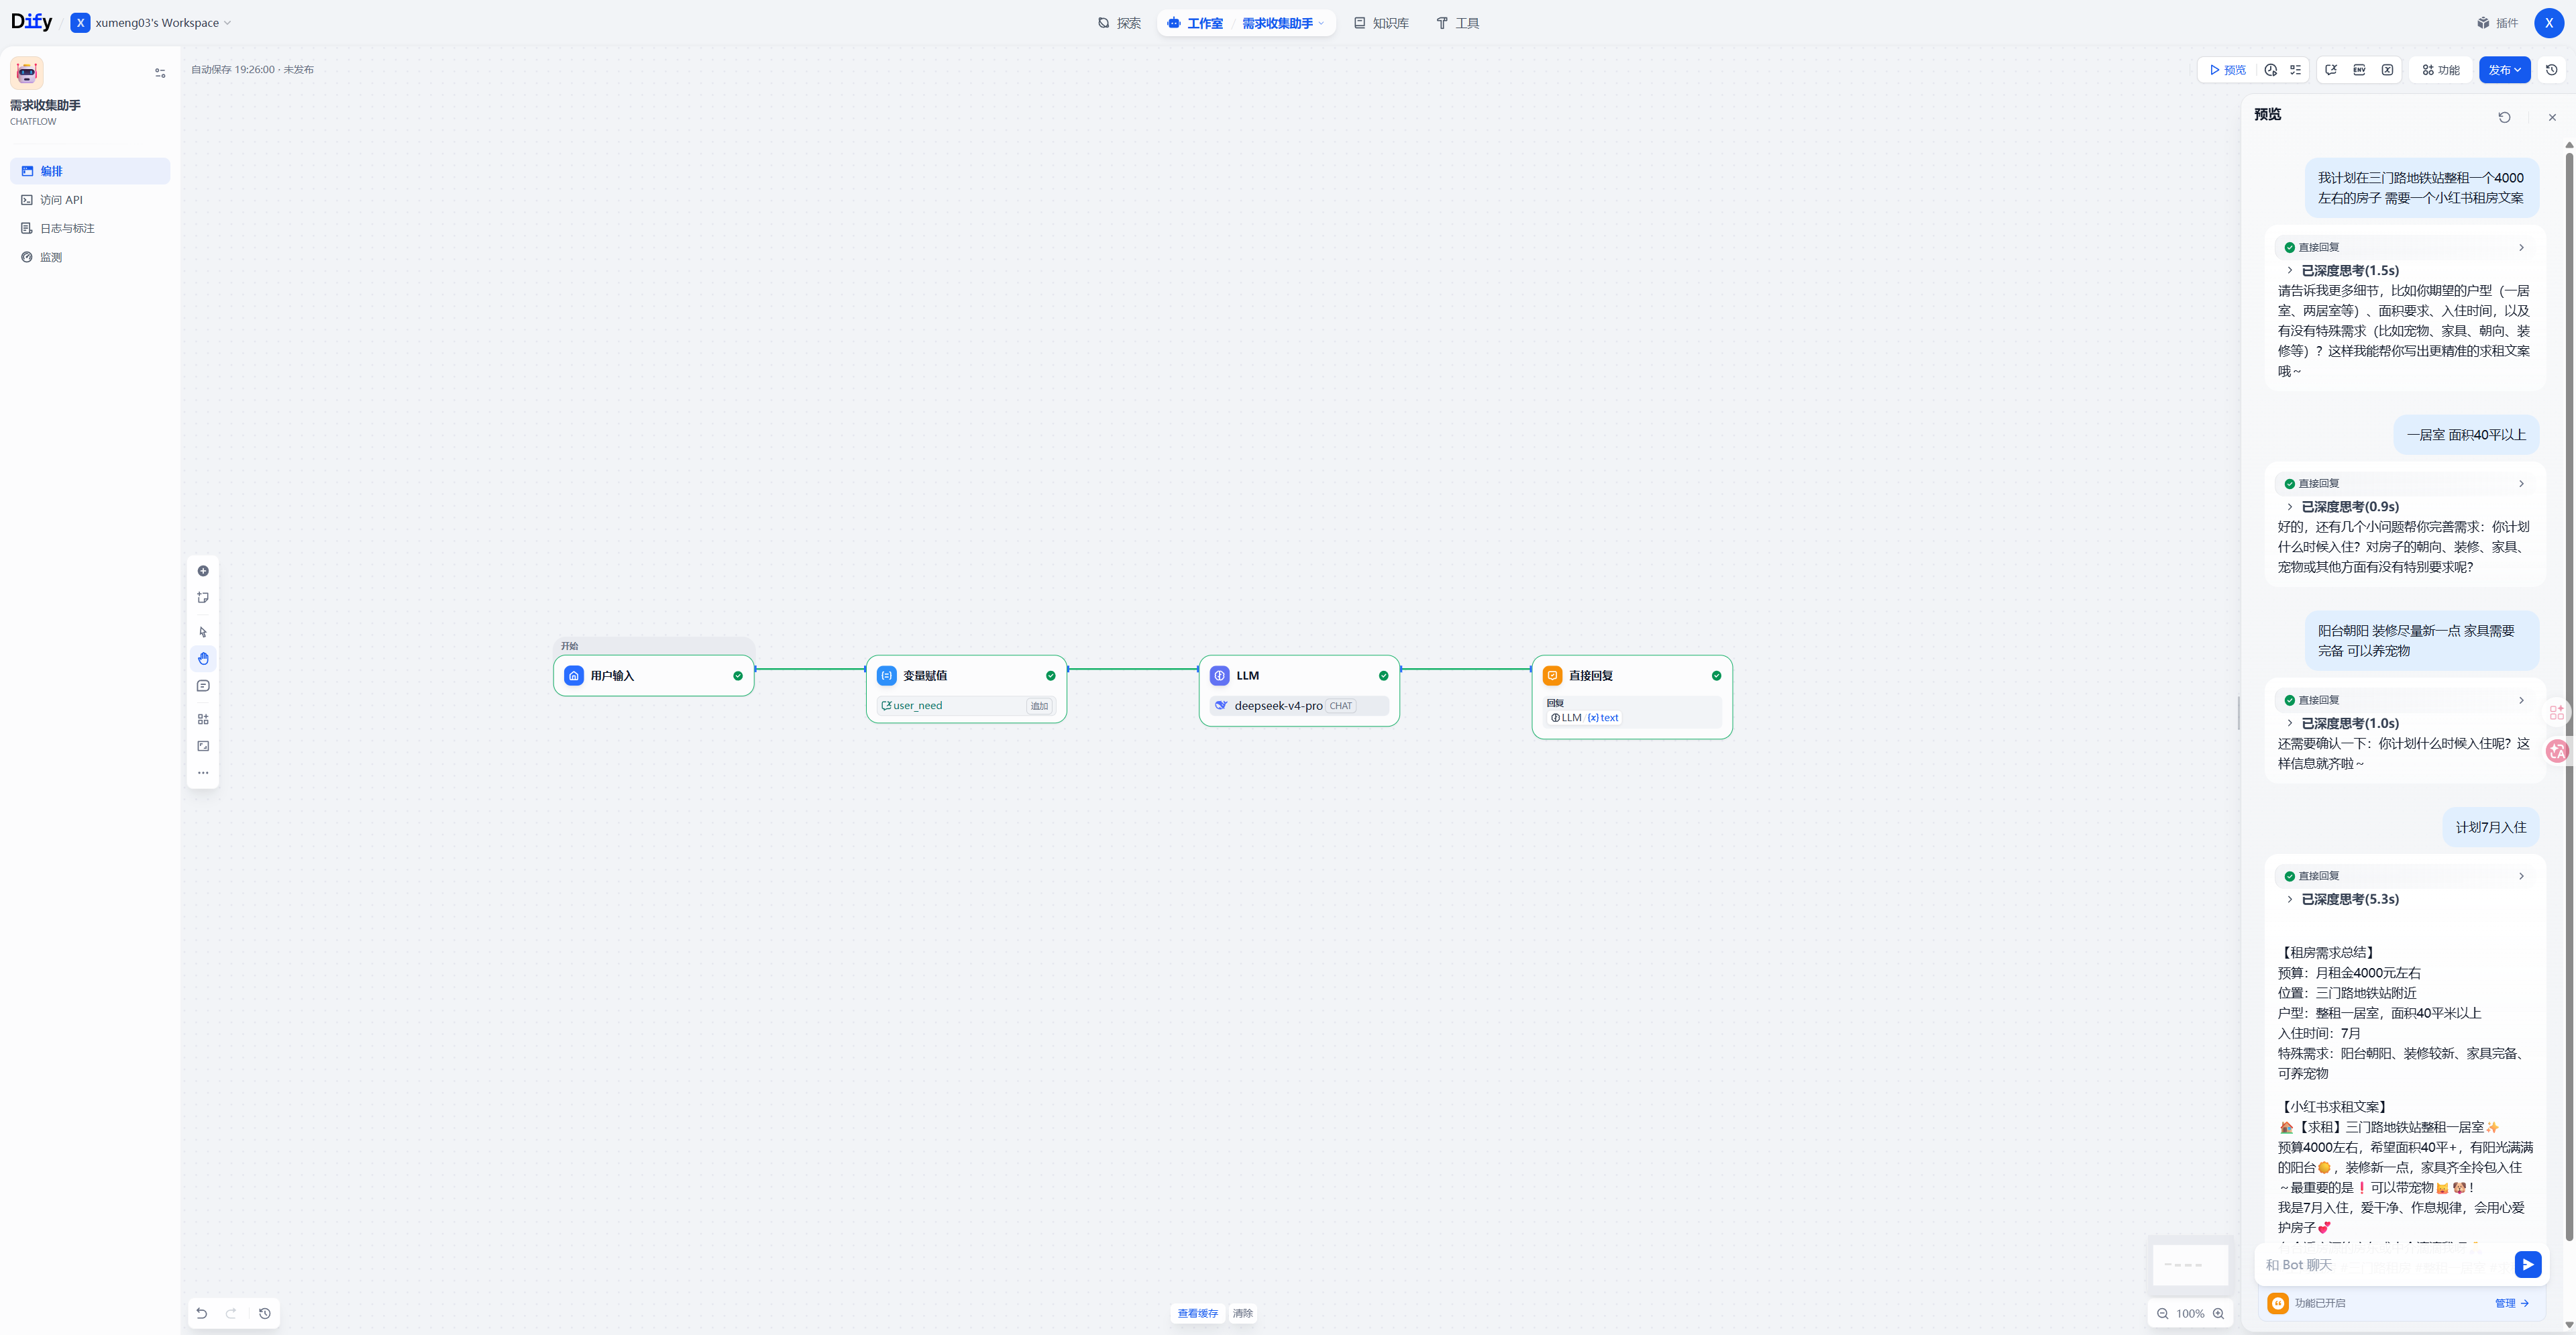Select 日志与标注 in the sidebar
Screen dimensions: 2576x1335
(x=90, y=229)
